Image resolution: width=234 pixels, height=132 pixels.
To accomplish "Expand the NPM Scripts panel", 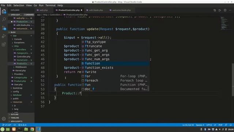I will pos(21,121).
